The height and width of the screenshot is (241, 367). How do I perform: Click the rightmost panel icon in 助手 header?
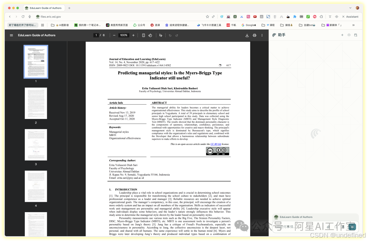[x=355, y=35]
